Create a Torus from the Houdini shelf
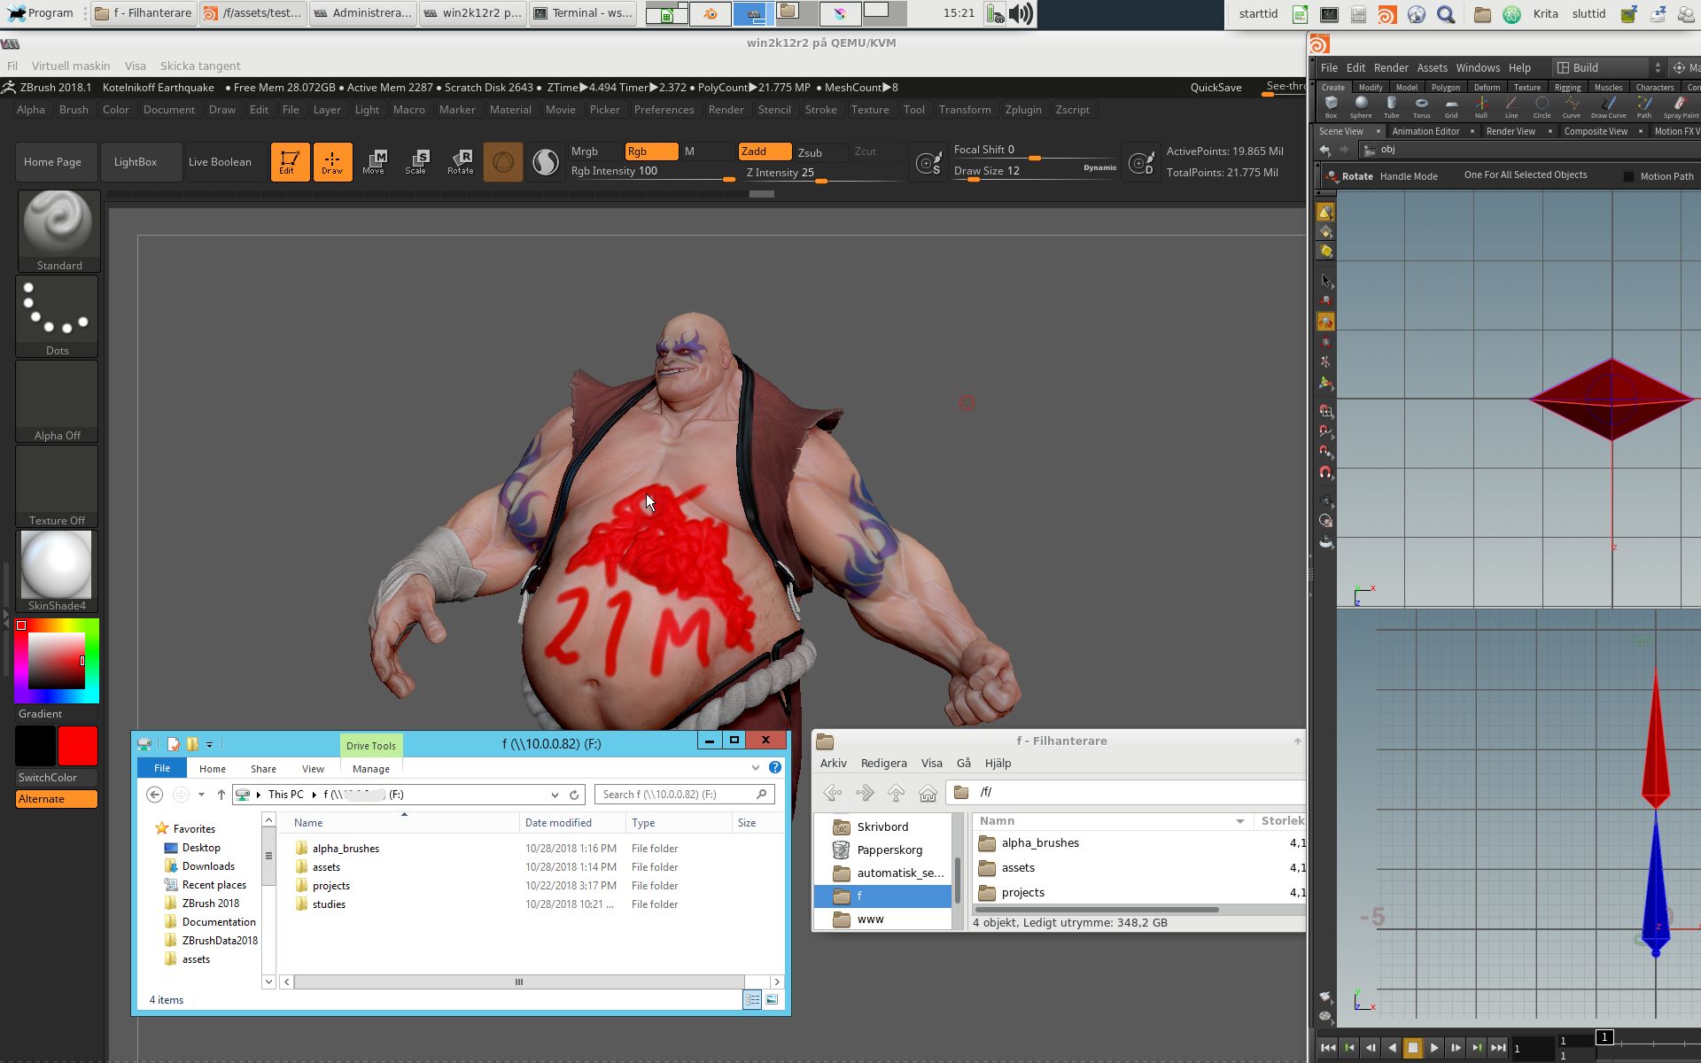The width and height of the screenshot is (1701, 1063). coord(1421,107)
